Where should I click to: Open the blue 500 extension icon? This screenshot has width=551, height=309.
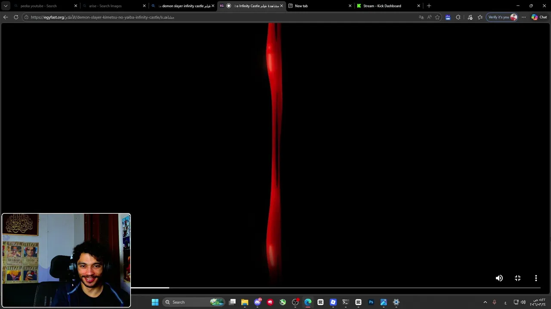click(448, 17)
